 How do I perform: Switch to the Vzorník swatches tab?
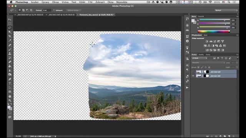(201, 16)
